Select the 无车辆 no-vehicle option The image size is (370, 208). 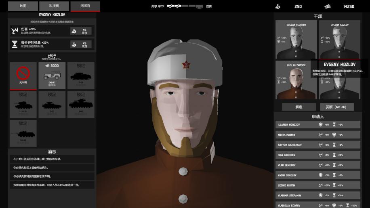(x=23, y=76)
